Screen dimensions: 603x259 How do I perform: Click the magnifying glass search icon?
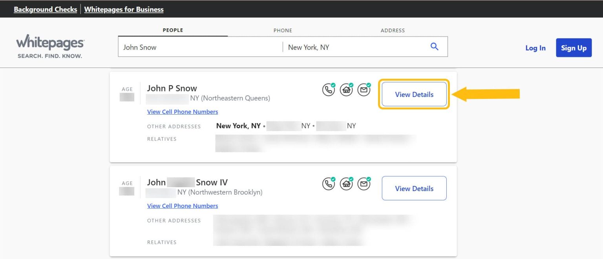434,46
